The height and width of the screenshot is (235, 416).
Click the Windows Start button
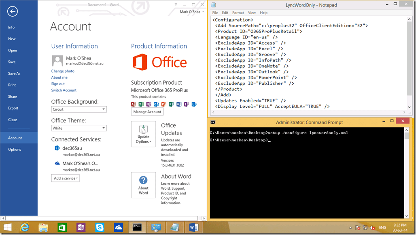point(7,227)
